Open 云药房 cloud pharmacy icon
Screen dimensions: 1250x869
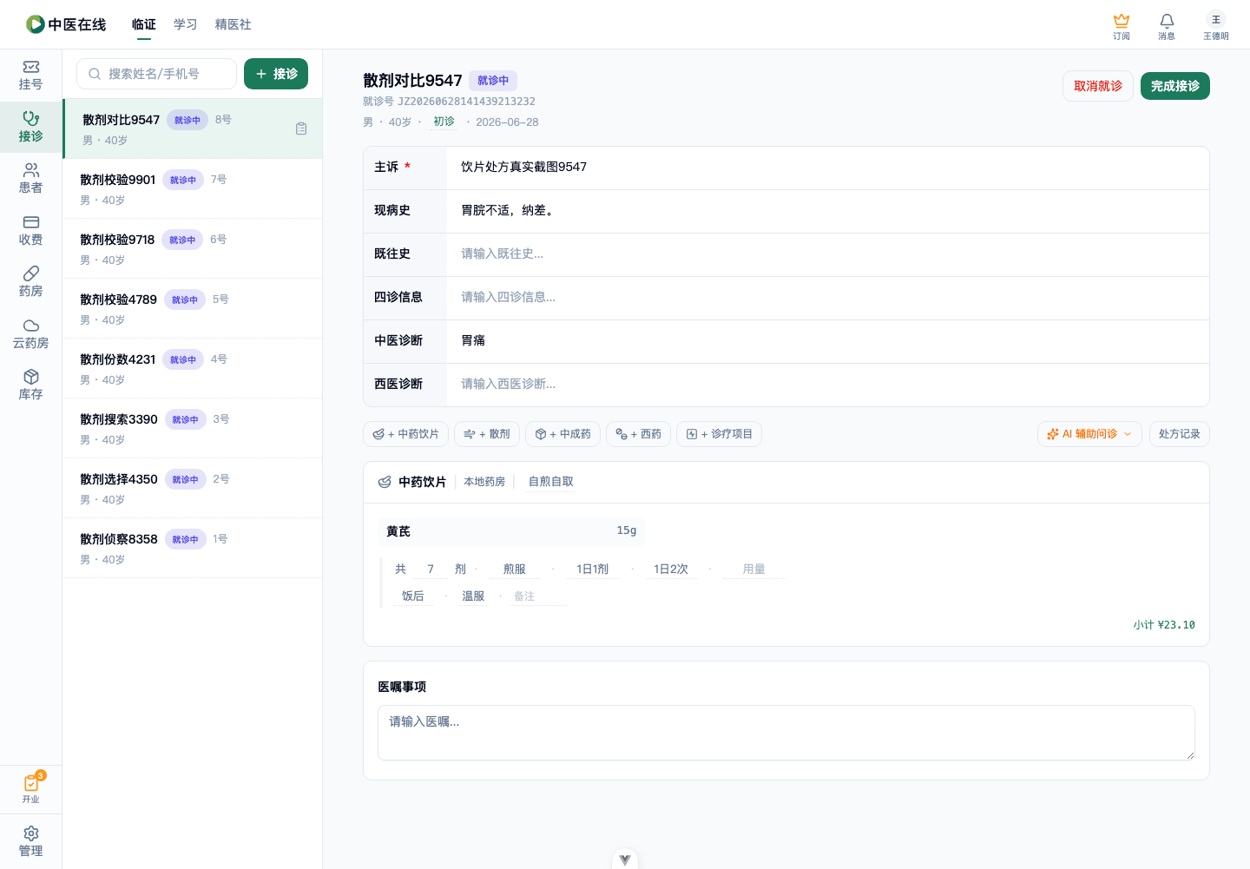(30, 334)
